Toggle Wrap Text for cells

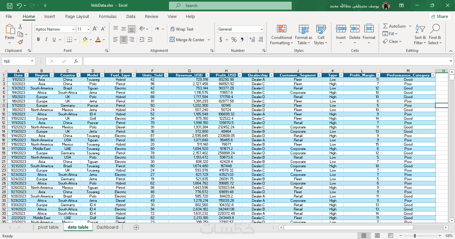[x=182, y=29]
